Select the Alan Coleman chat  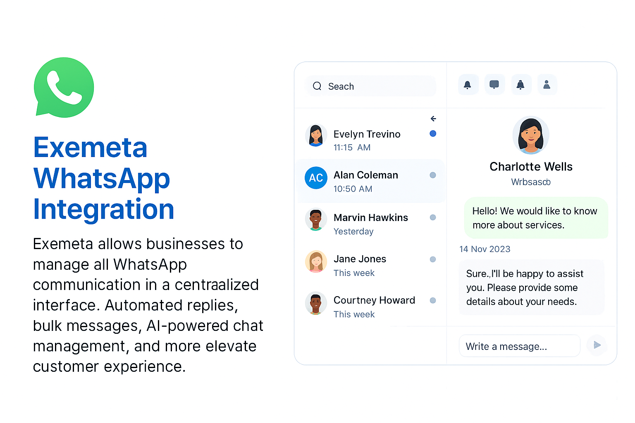coord(371,181)
